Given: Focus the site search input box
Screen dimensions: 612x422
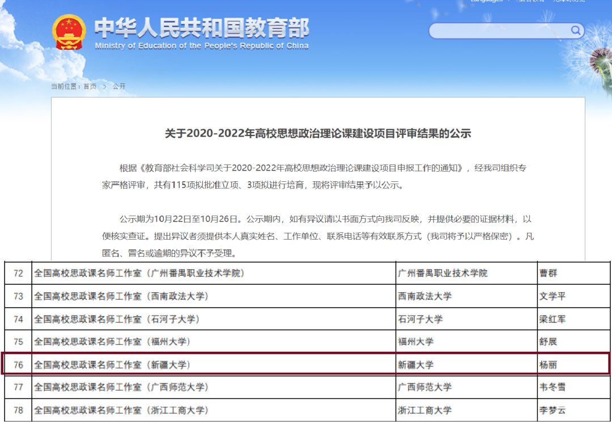Looking at the screenshot, I should coord(499,31).
